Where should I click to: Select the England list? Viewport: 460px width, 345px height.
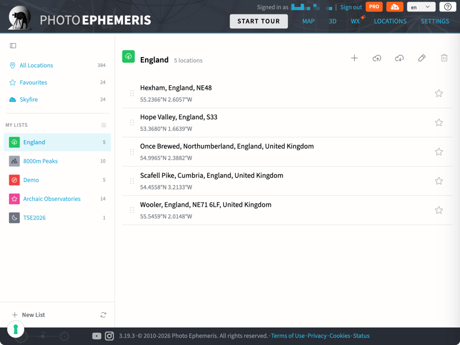pyautogui.click(x=57, y=142)
